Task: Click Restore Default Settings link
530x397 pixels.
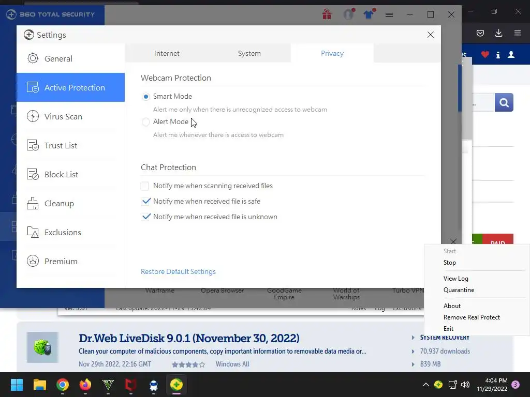Action: coord(178,272)
